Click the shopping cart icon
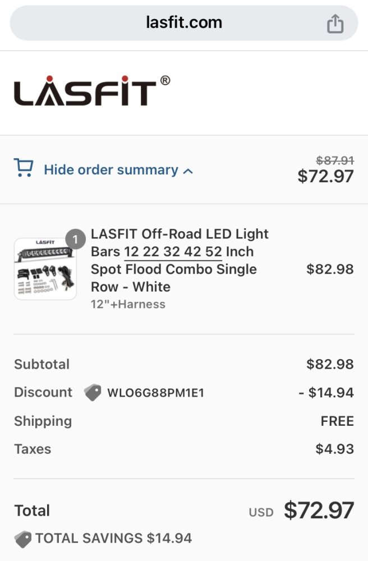This screenshot has width=368, height=561. (24, 168)
